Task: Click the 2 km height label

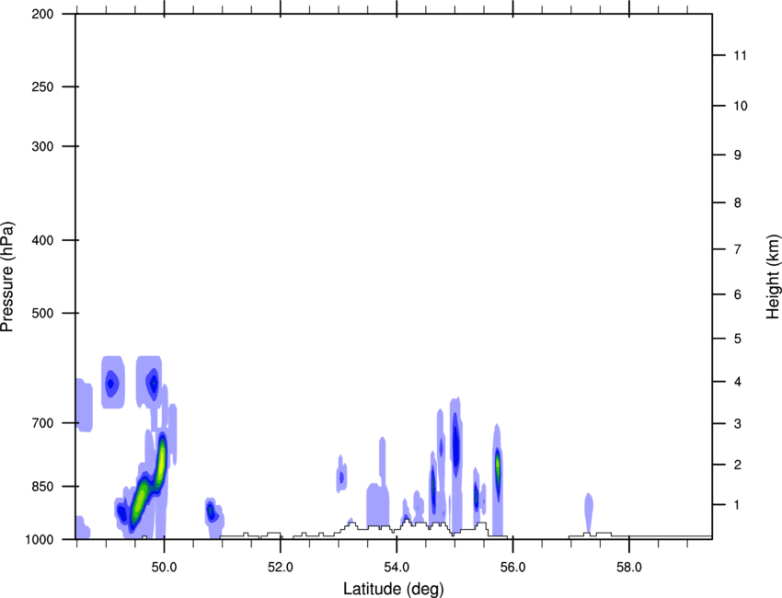Action: click(x=737, y=465)
